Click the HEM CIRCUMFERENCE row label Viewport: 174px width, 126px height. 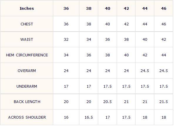[27, 55]
